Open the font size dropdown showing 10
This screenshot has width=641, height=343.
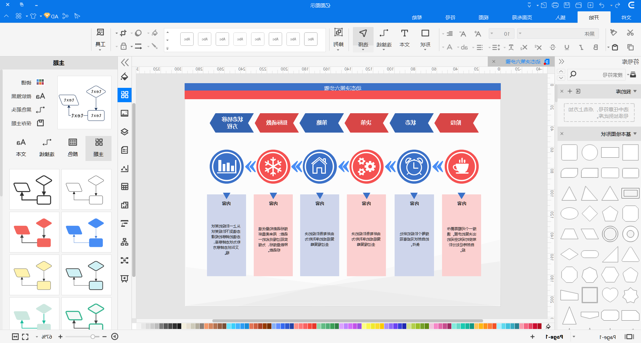501,34
